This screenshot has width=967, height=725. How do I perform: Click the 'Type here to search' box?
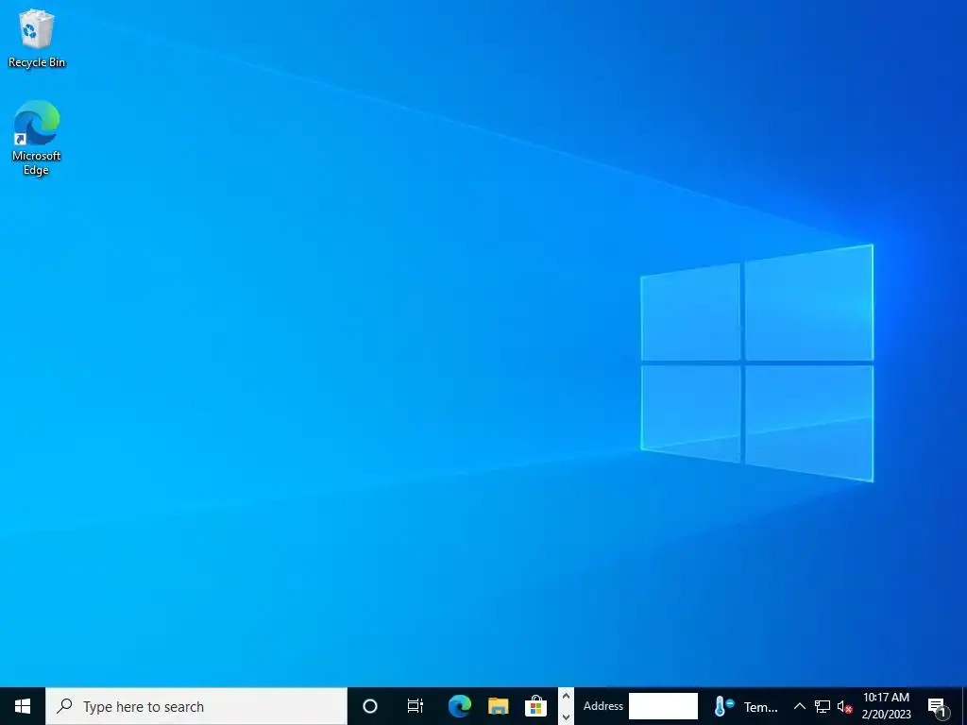[196, 706]
